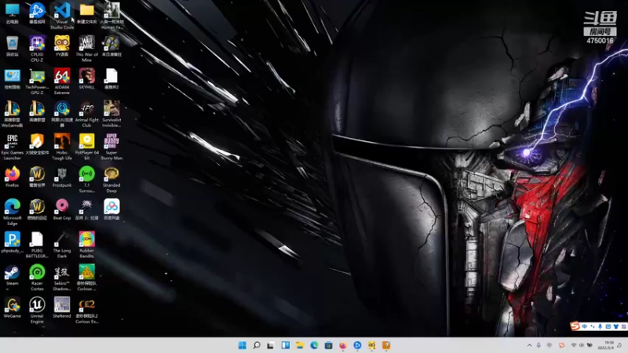Expand the system tray hidden icons chevron
628x353 pixels.
click(529, 345)
